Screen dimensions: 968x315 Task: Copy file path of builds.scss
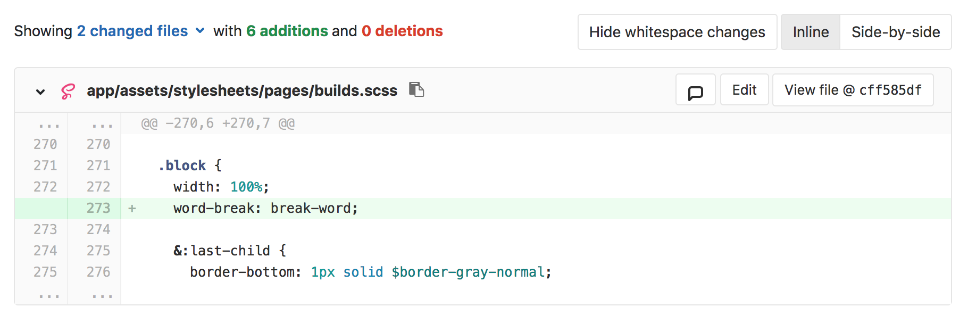point(416,89)
